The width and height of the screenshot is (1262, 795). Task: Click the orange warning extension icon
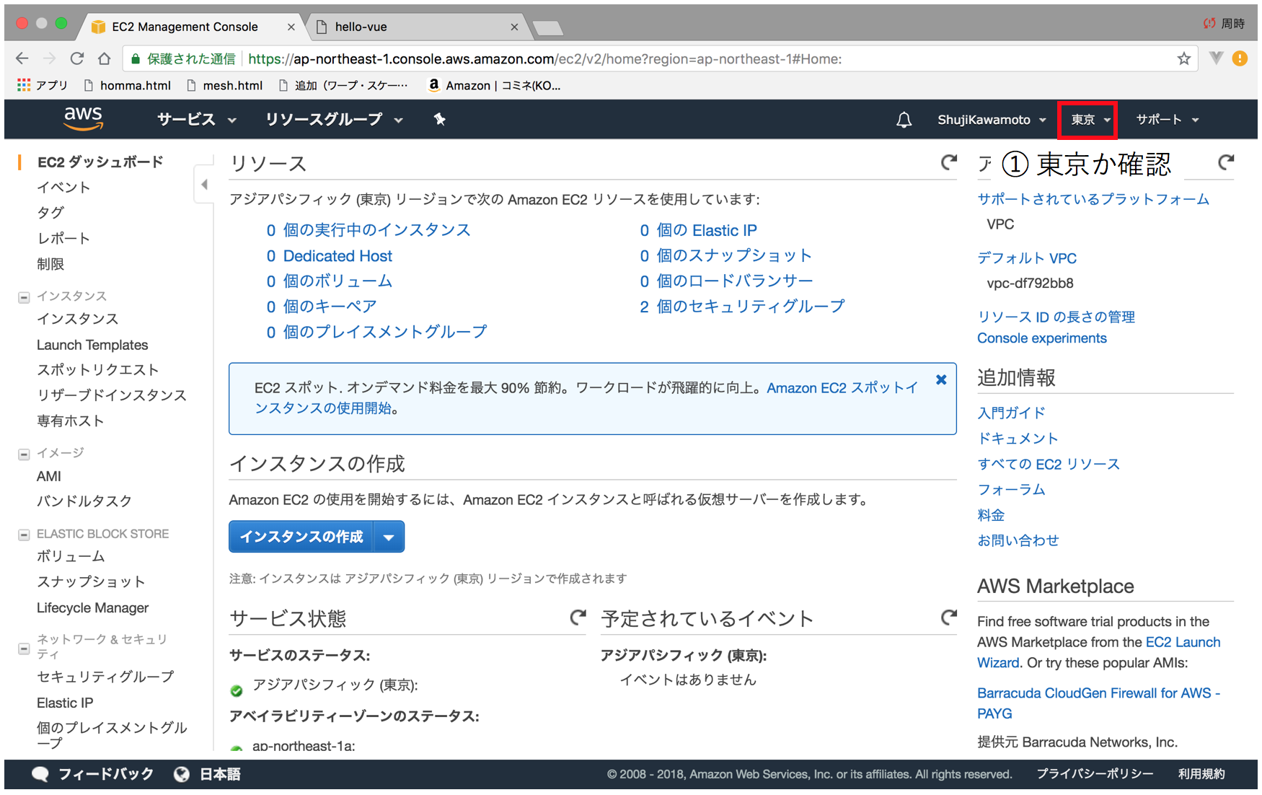[x=1240, y=58]
